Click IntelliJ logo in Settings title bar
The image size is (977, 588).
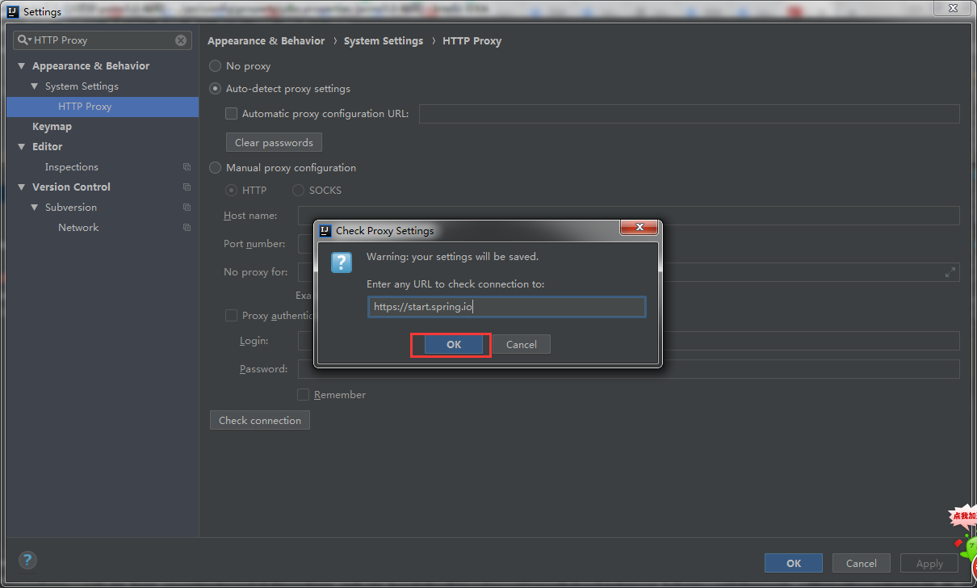[x=13, y=11]
